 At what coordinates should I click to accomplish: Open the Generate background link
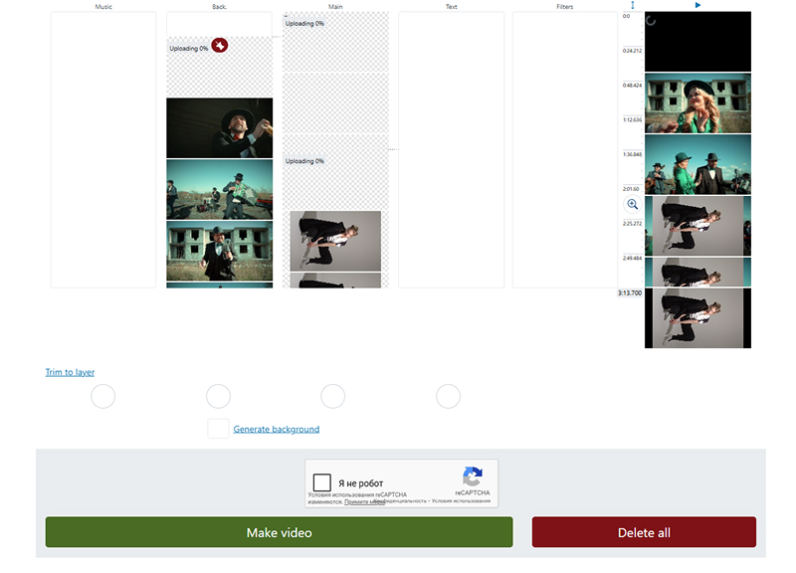pyautogui.click(x=276, y=429)
